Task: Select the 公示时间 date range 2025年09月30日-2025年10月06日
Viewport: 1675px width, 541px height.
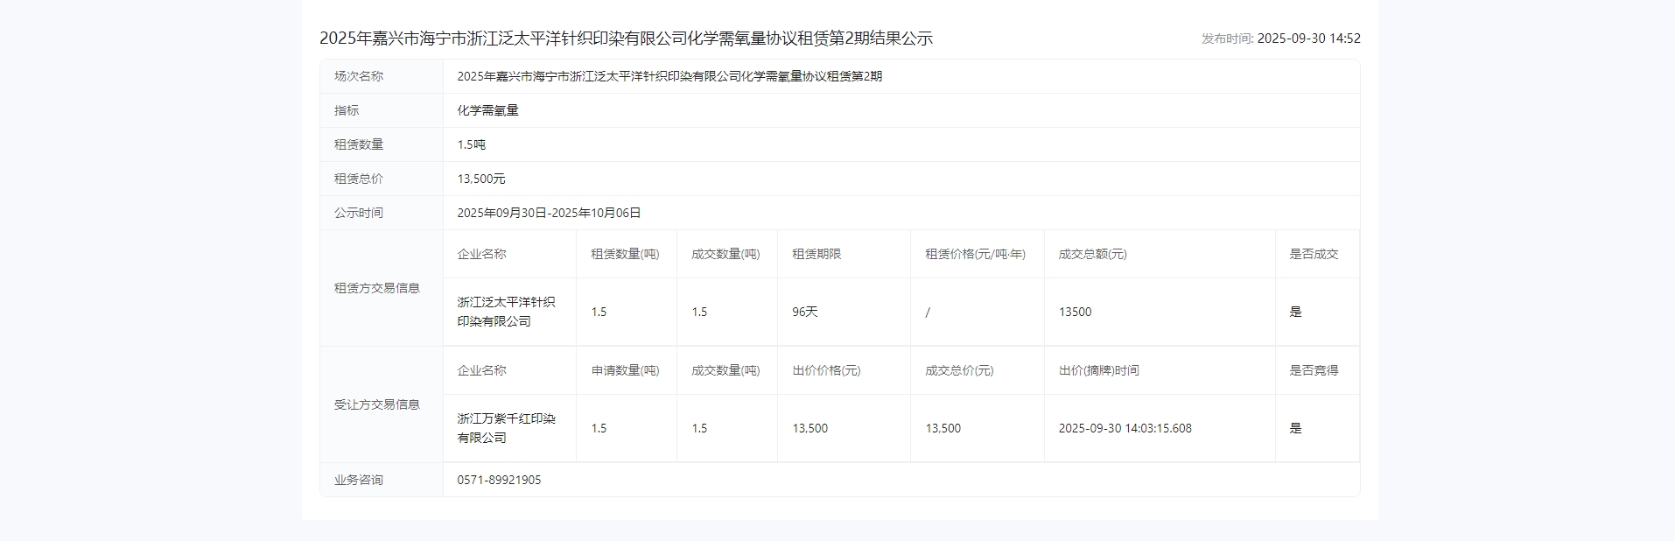Action: coord(549,213)
